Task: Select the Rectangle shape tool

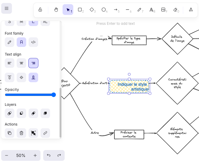Action: click(80, 10)
